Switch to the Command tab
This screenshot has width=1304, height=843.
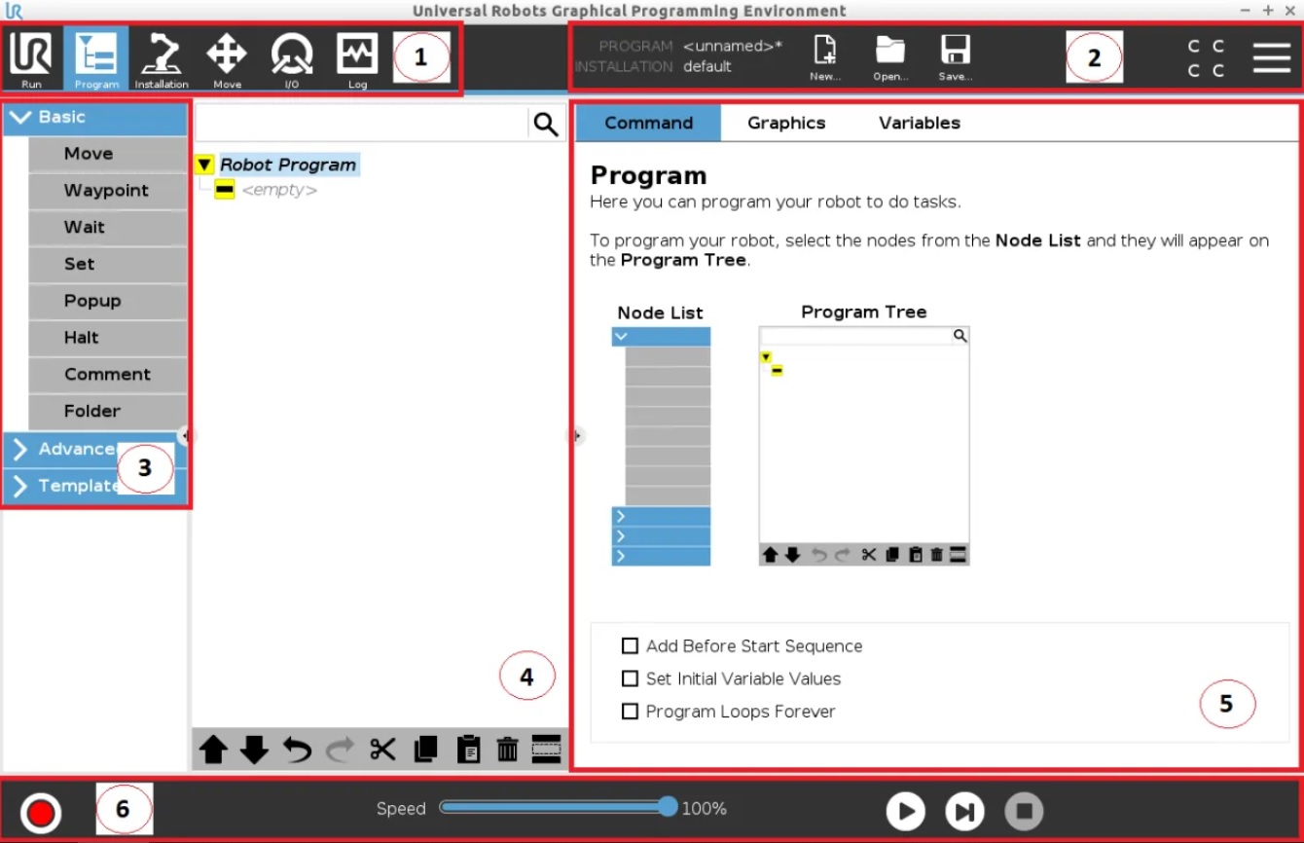pos(648,123)
